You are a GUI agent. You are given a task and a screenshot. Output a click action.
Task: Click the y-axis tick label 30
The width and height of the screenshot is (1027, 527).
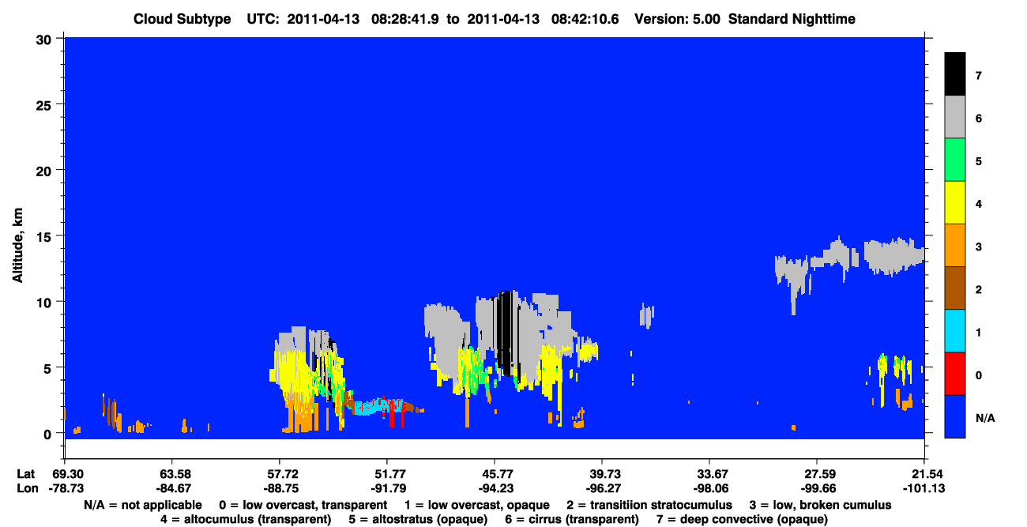46,38
